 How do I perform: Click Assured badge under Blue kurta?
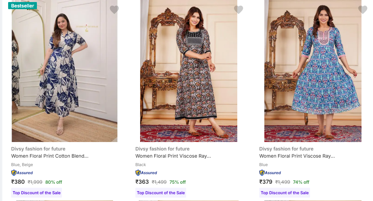[270, 173]
